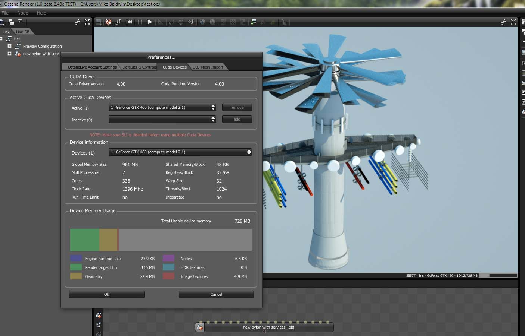Open the Inactive Cuda devices dropdown

(x=162, y=119)
